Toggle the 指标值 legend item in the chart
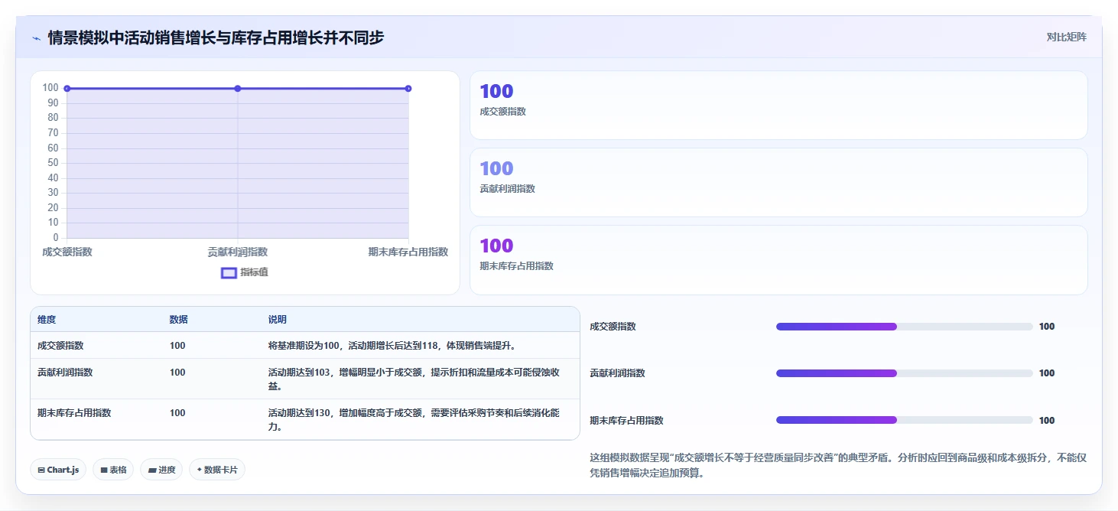 pyautogui.click(x=245, y=272)
